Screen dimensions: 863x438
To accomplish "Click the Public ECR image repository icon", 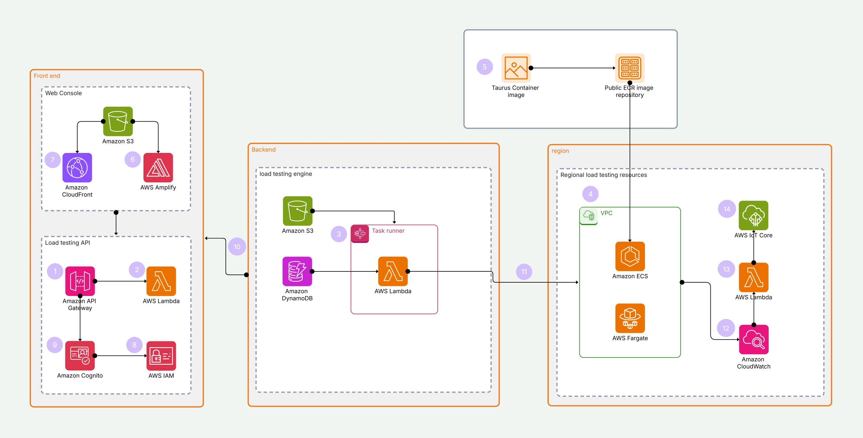I will (630, 68).
